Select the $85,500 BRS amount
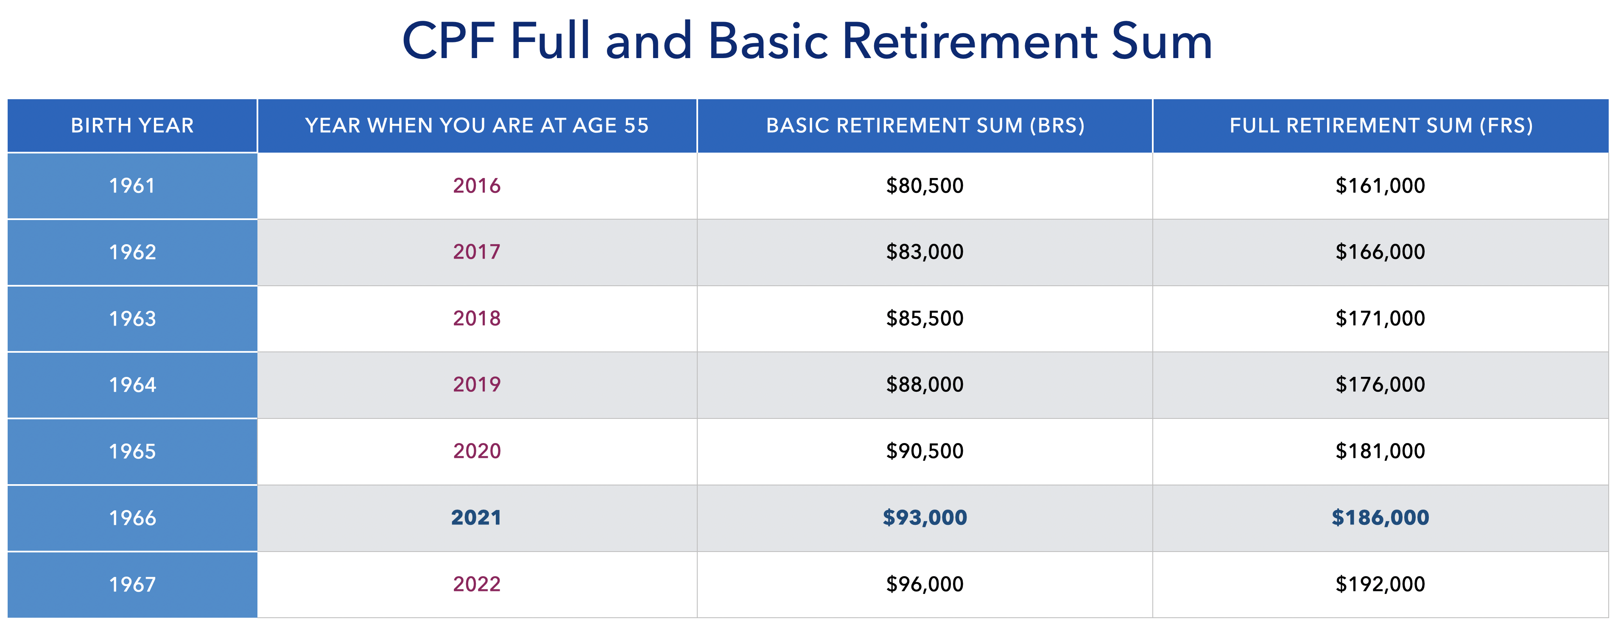1621x630 pixels. tap(925, 319)
